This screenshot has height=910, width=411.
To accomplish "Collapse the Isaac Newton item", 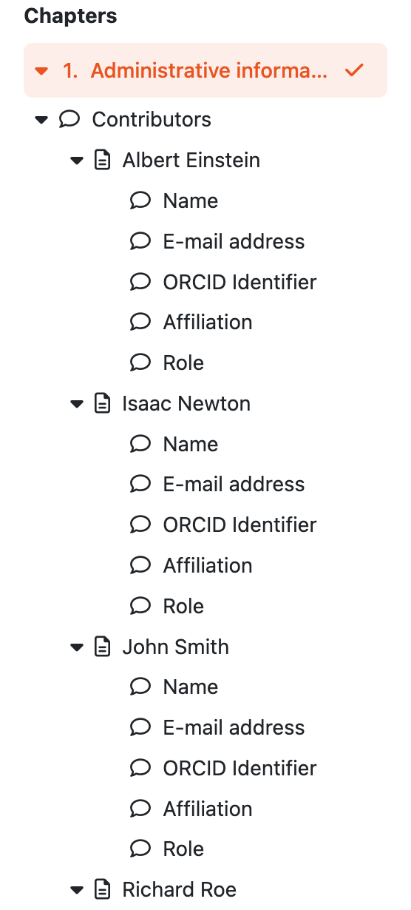I will tap(77, 404).
